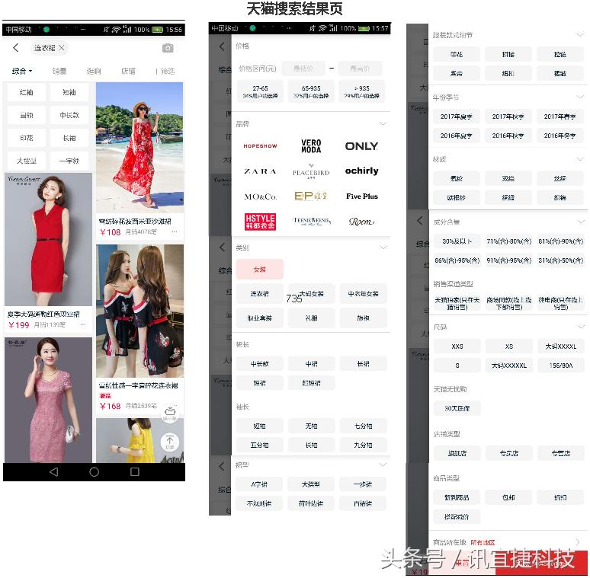Select the ZARA brand logo

pyautogui.click(x=261, y=171)
